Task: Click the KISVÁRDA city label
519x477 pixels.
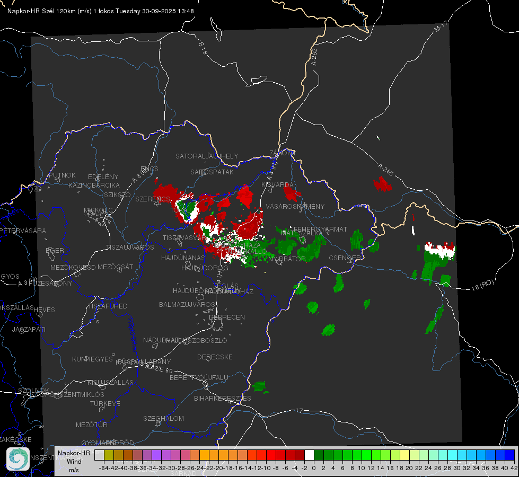Action: (x=277, y=184)
